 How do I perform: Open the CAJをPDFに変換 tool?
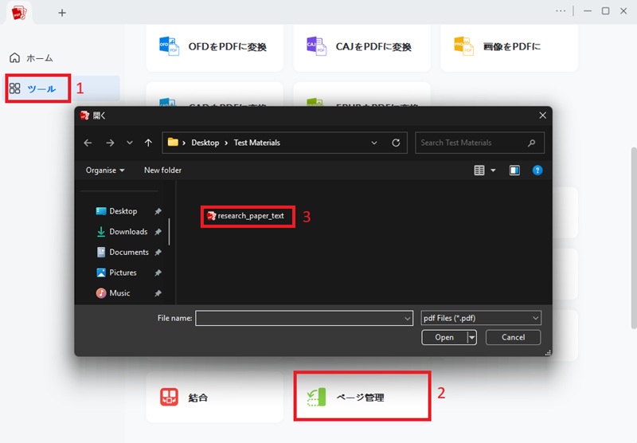pos(361,47)
